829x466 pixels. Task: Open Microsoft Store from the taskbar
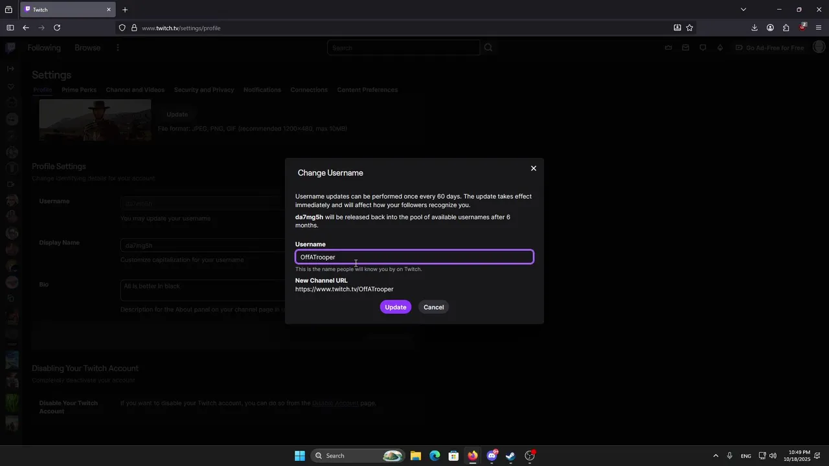[x=454, y=456]
